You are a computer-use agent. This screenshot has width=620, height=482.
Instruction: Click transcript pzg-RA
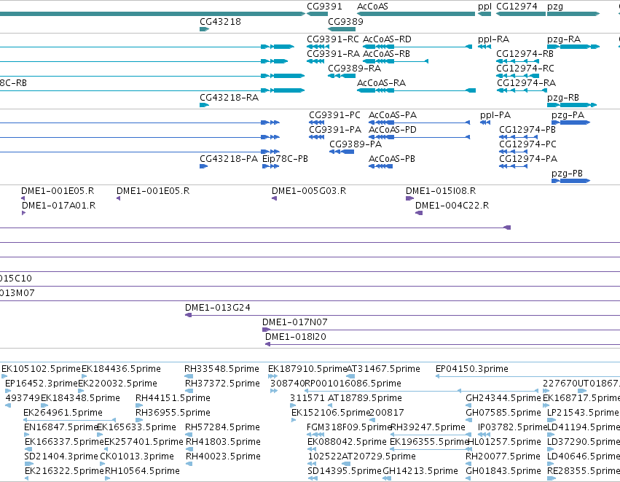point(573,47)
